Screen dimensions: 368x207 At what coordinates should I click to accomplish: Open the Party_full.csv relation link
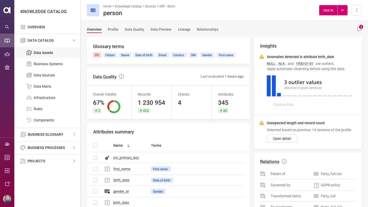click(331, 174)
